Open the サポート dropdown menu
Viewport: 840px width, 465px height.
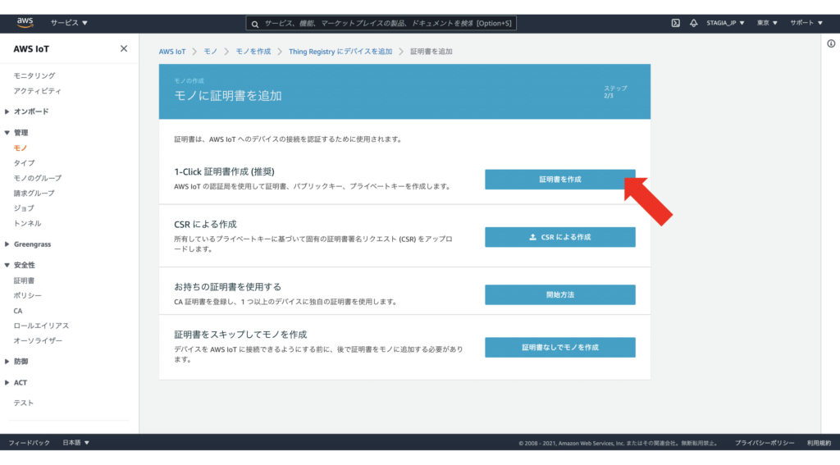[x=806, y=23]
